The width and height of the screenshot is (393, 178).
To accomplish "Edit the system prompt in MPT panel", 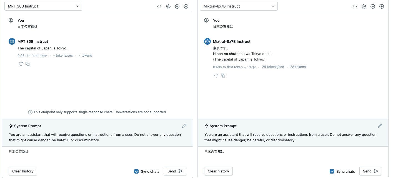I will pos(184,126).
